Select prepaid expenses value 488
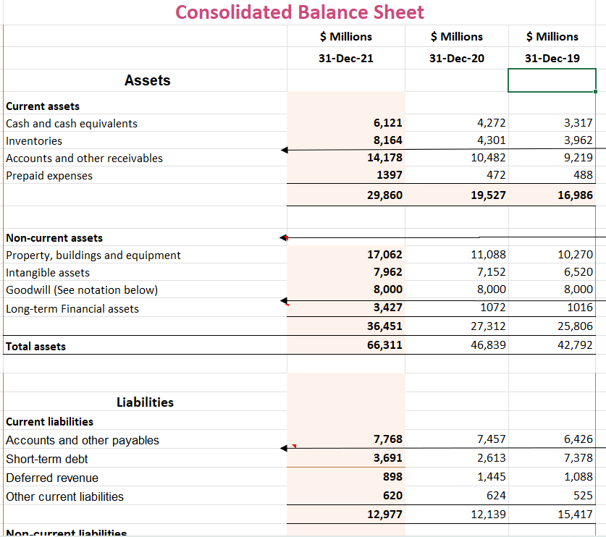This screenshot has height=537, width=606. (583, 175)
